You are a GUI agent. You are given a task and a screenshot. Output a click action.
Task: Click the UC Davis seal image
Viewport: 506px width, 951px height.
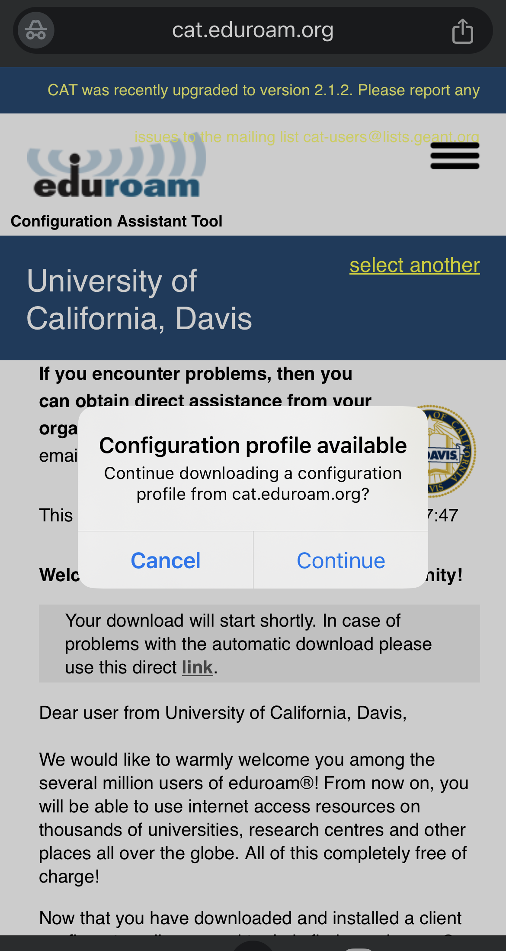click(452, 450)
